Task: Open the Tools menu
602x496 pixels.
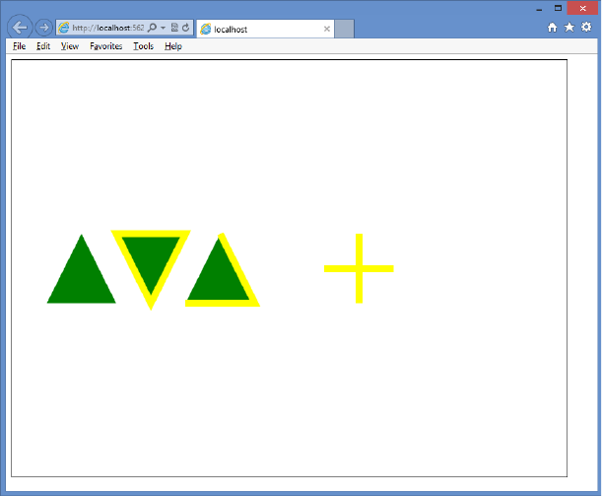Action: (144, 46)
